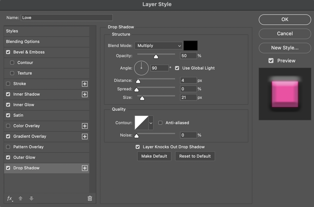Click the Angle dial control
Image resolution: width=314 pixels, height=207 pixels.
(141, 68)
